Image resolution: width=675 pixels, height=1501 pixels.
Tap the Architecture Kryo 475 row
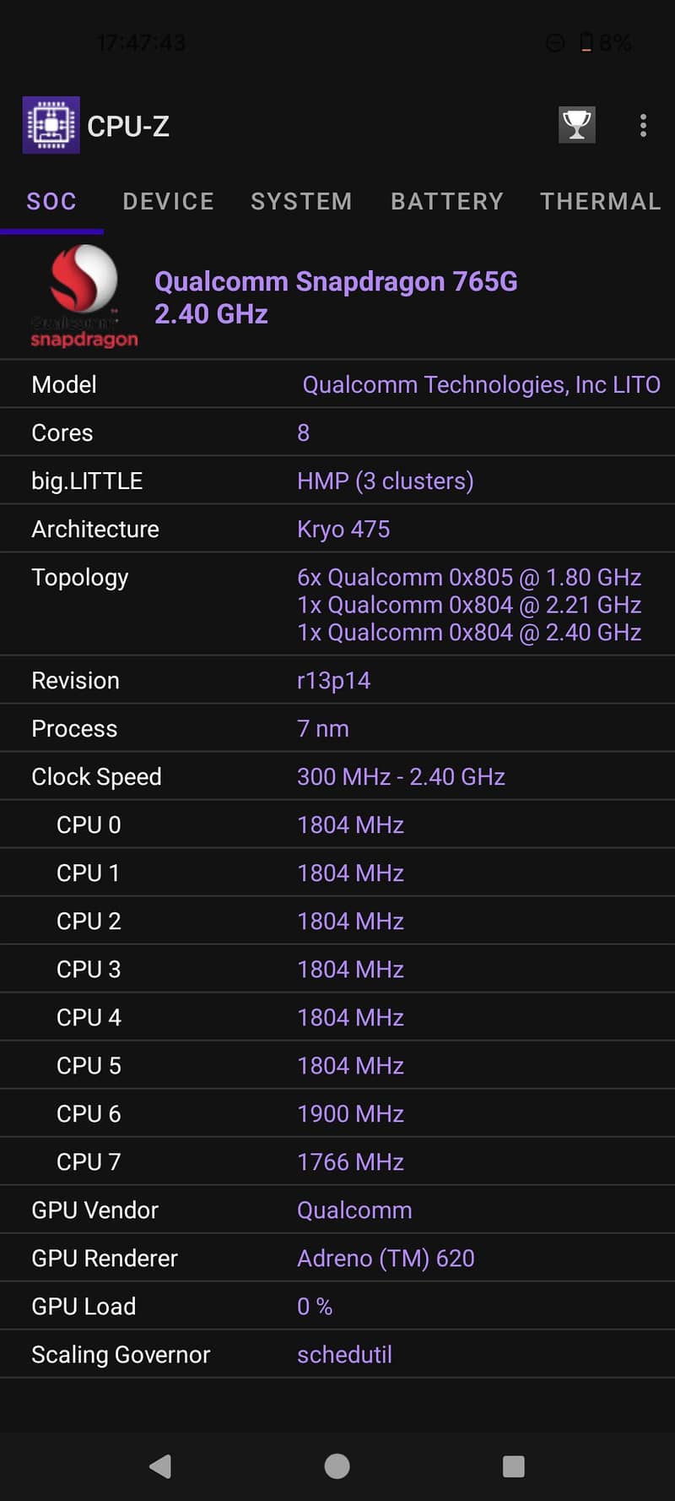pos(337,529)
